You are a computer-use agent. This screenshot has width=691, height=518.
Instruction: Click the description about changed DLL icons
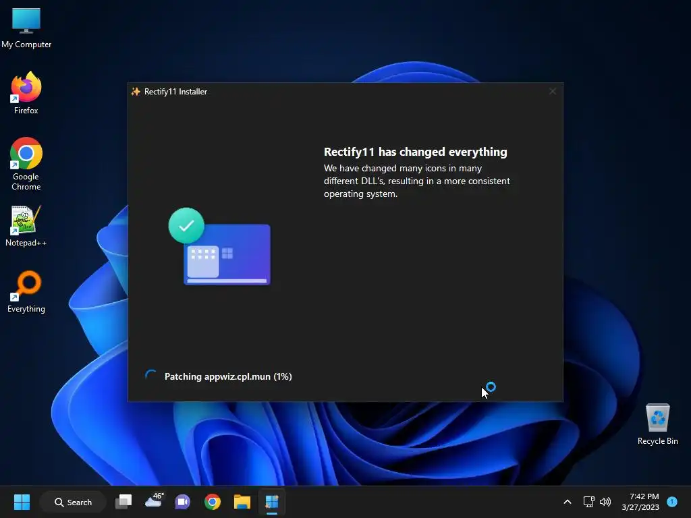(x=417, y=181)
